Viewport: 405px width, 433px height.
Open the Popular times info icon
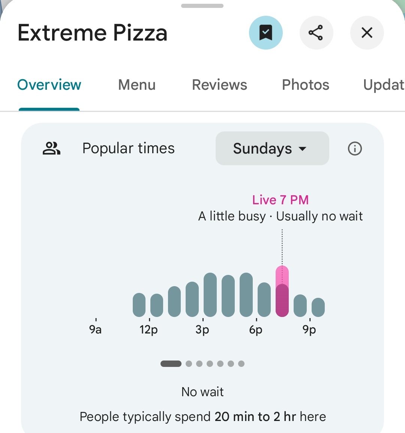(x=355, y=149)
